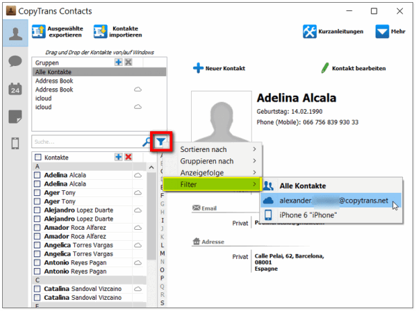Open Kurzanleitungen guides

(x=333, y=31)
